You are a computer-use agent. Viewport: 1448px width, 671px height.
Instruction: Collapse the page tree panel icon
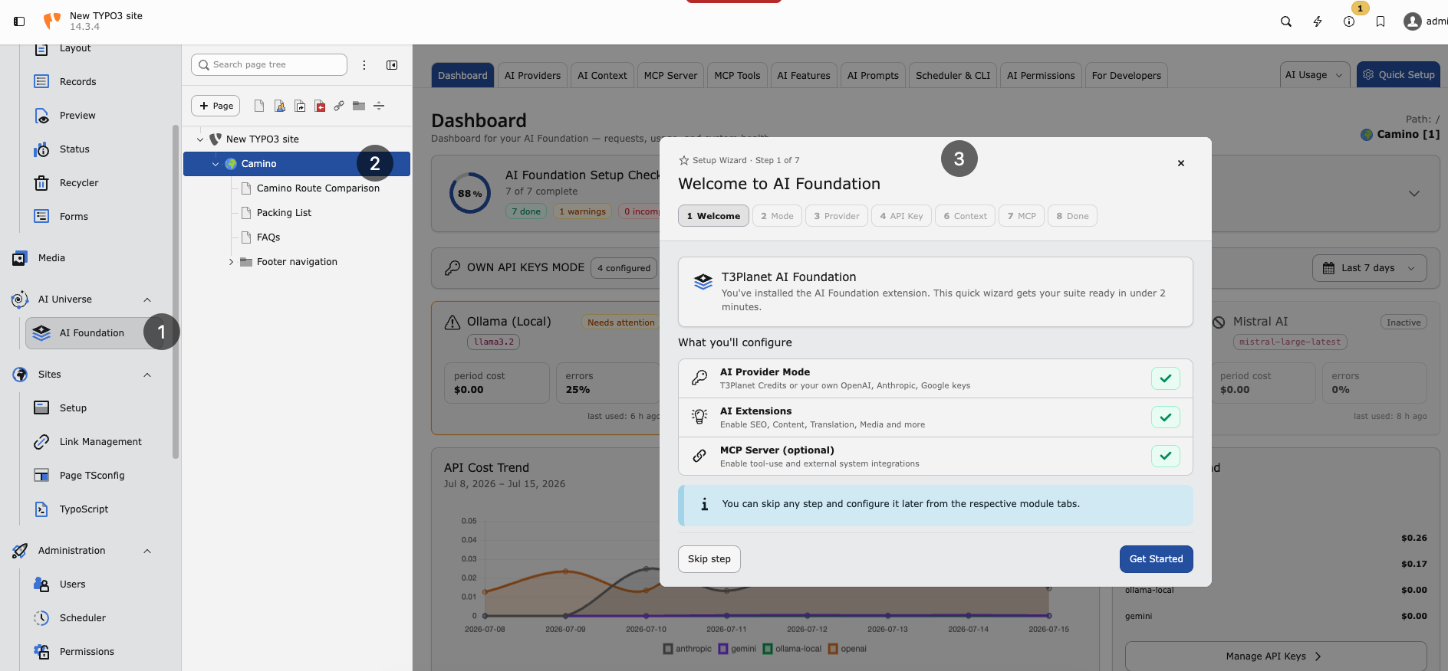[x=392, y=65]
